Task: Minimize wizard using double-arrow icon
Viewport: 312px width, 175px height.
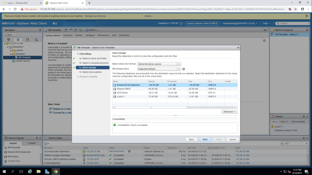Action: (238, 48)
